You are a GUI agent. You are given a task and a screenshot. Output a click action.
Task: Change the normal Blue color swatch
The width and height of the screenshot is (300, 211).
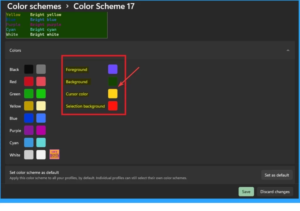tap(29, 118)
